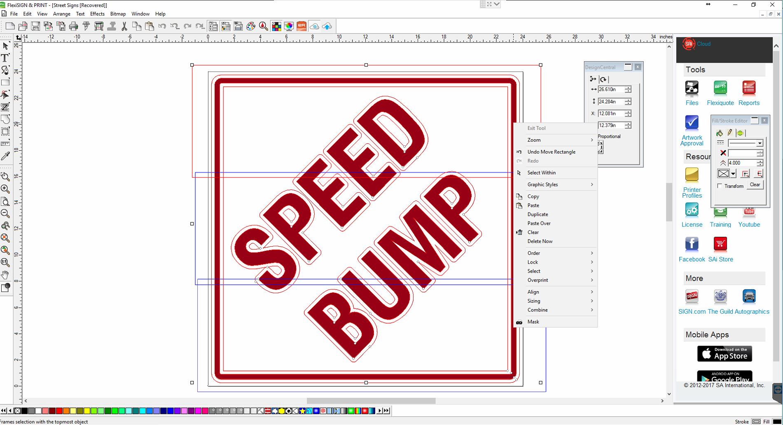Screen dimensions: 783x425
Task: Select the no-fill X swatch in palette
Action: click(x=17, y=411)
